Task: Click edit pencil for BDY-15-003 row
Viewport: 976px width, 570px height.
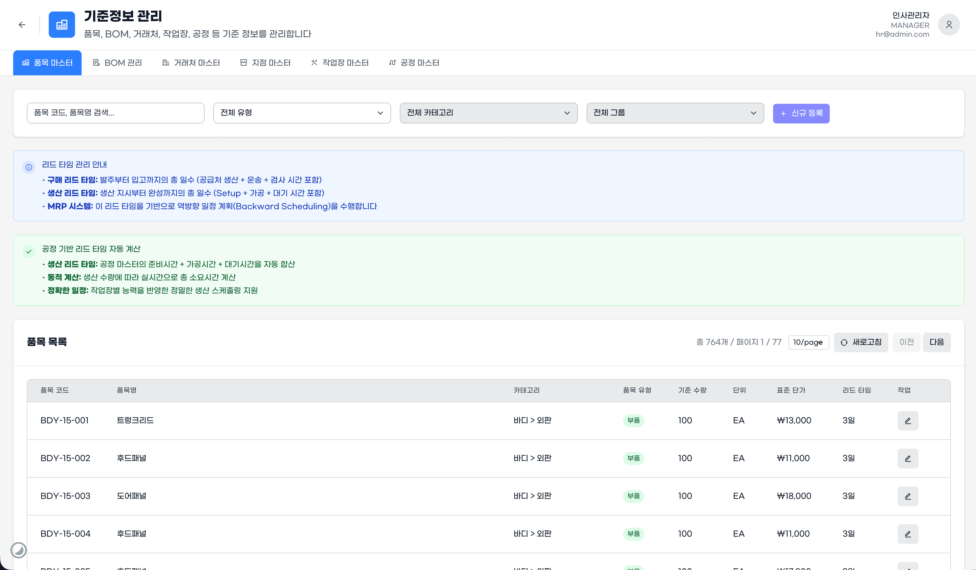Action: 908,496
